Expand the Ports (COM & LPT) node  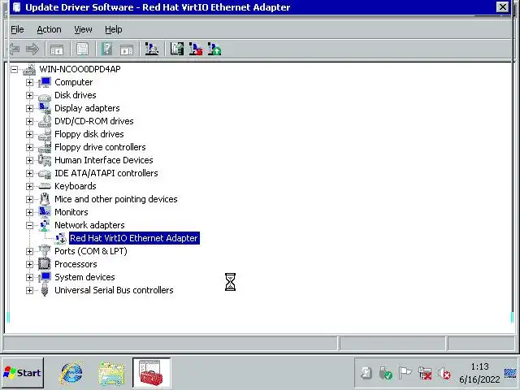[x=29, y=251]
